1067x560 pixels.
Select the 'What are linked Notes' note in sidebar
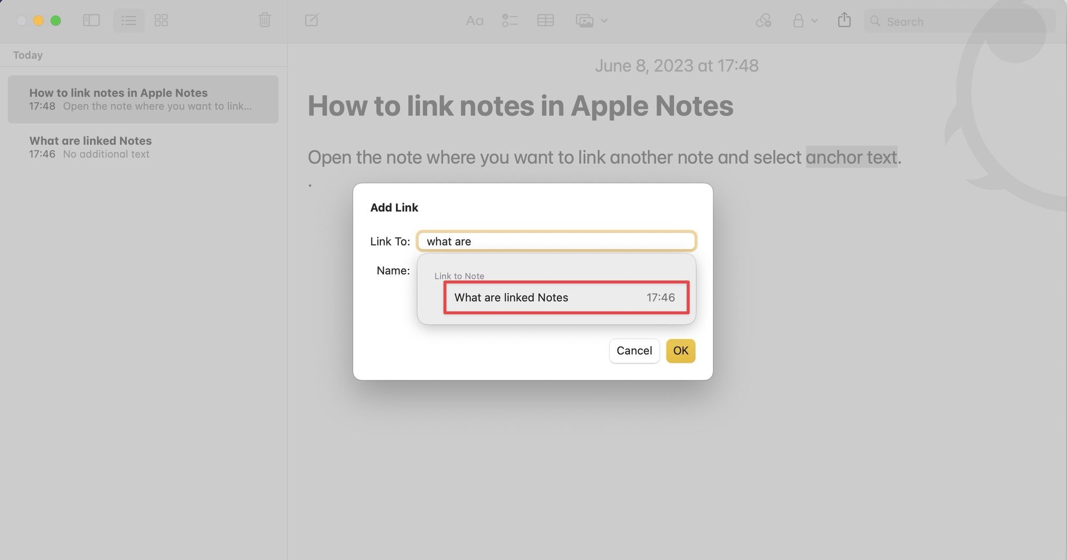142,147
